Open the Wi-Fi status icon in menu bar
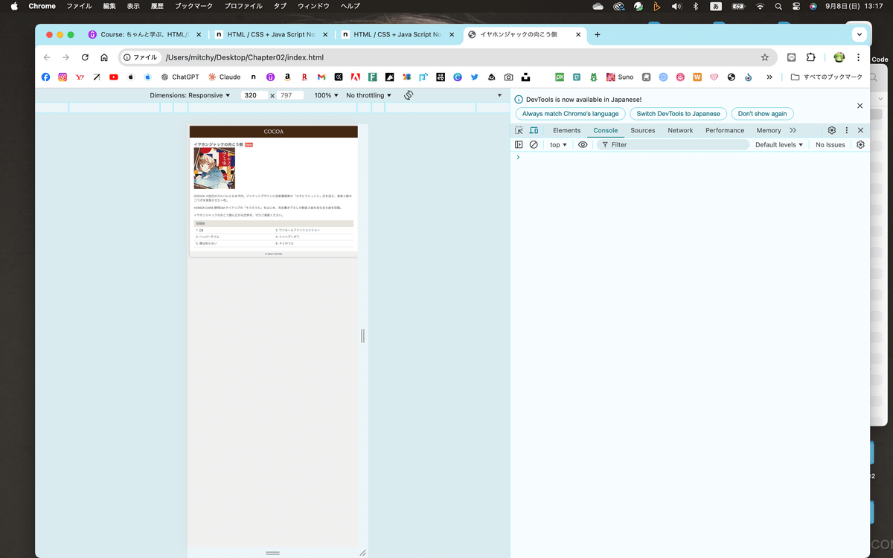The image size is (893, 558). pos(760,6)
